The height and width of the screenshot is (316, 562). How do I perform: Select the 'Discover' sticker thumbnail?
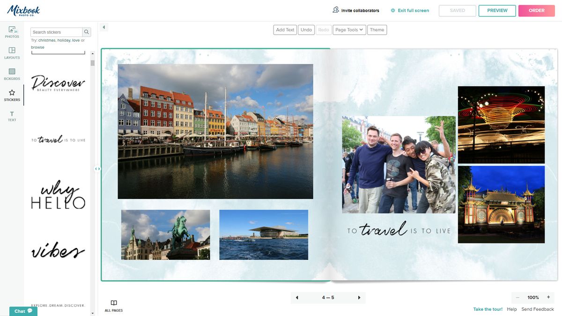tap(58, 83)
